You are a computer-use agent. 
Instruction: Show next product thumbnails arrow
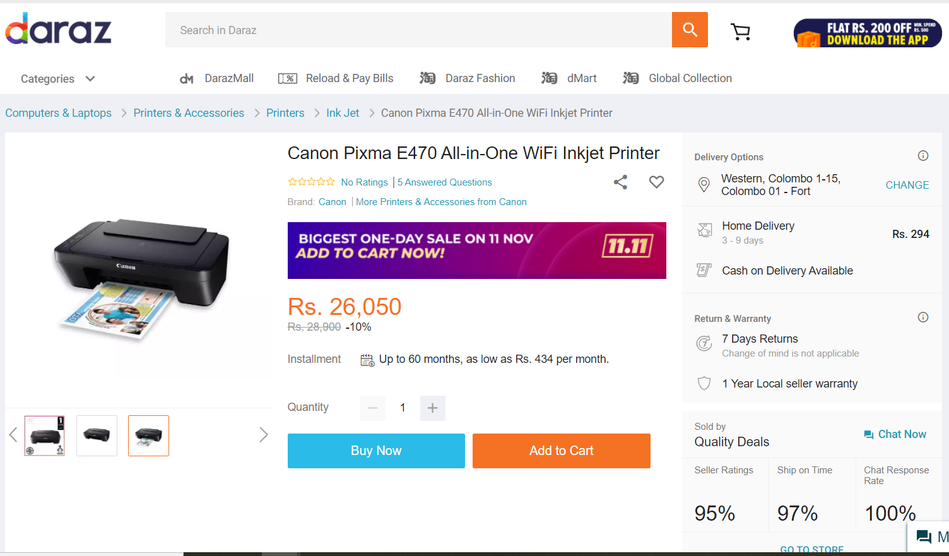[x=264, y=435]
